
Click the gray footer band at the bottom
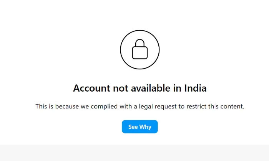134,153
